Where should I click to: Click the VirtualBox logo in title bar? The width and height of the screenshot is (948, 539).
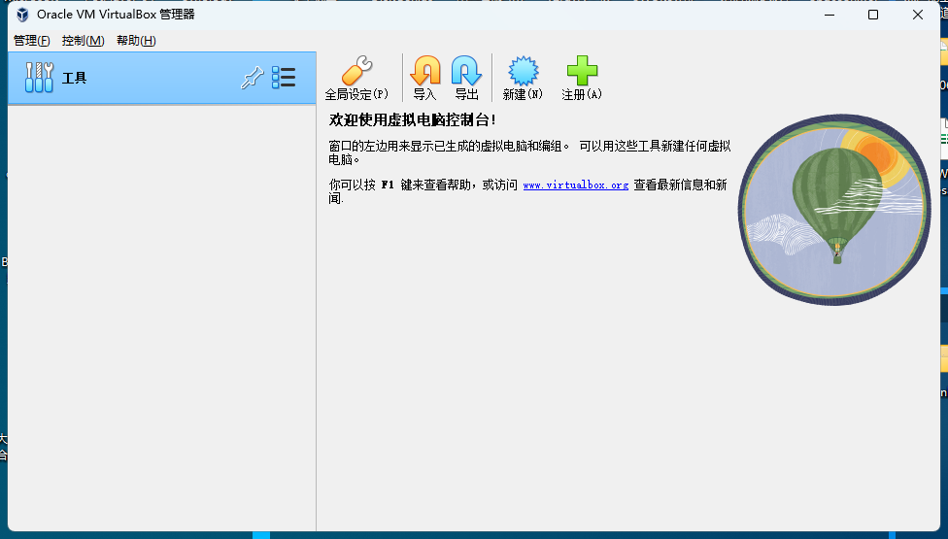click(22, 15)
